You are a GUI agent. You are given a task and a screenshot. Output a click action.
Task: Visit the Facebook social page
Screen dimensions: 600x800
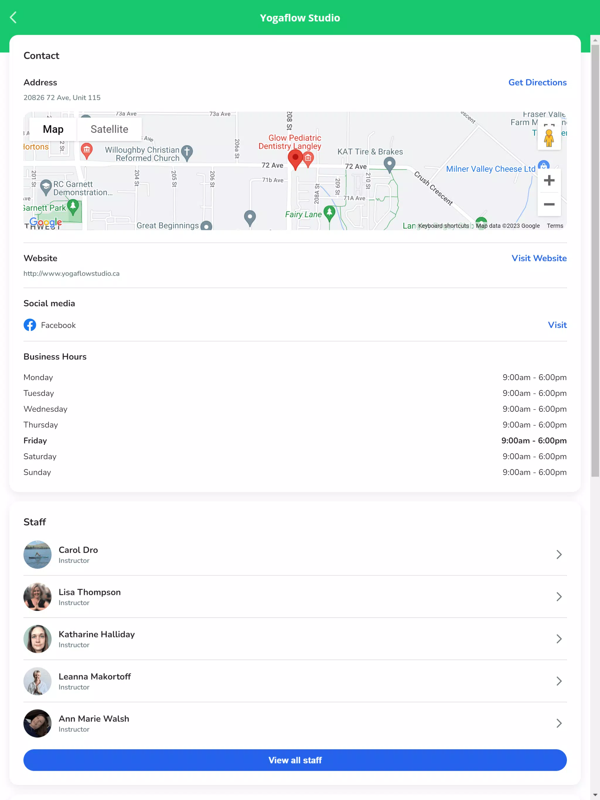coord(557,325)
